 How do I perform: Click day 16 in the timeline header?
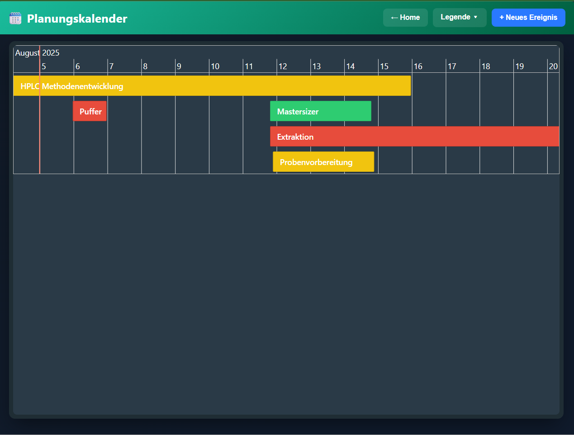click(418, 66)
